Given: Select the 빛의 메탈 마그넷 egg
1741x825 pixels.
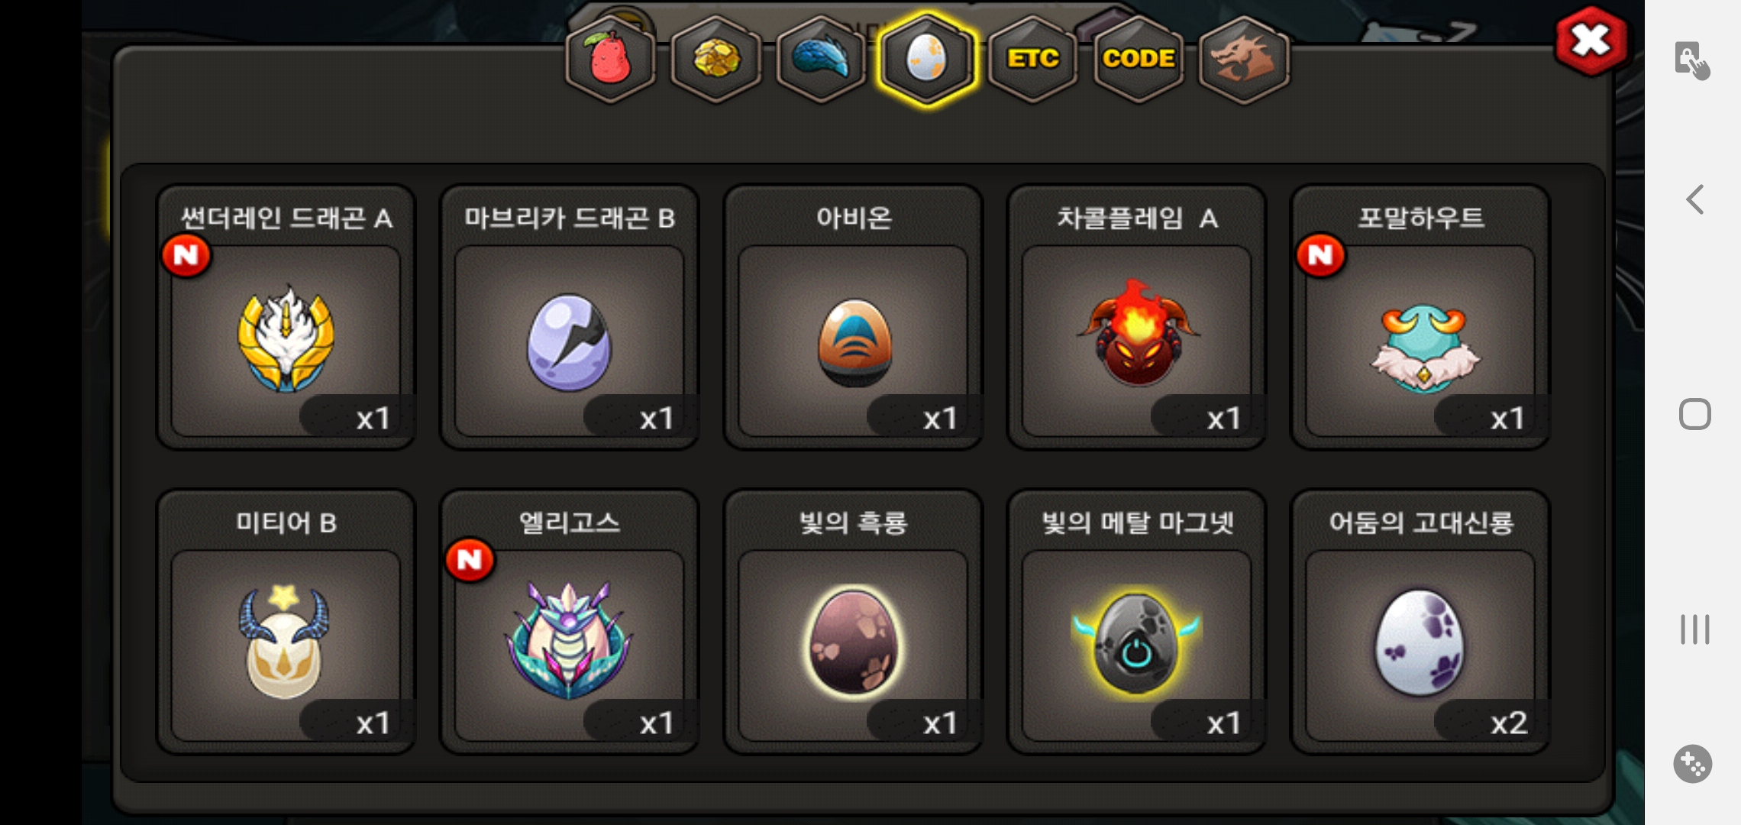Looking at the screenshot, I should (x=1136, y=622).
